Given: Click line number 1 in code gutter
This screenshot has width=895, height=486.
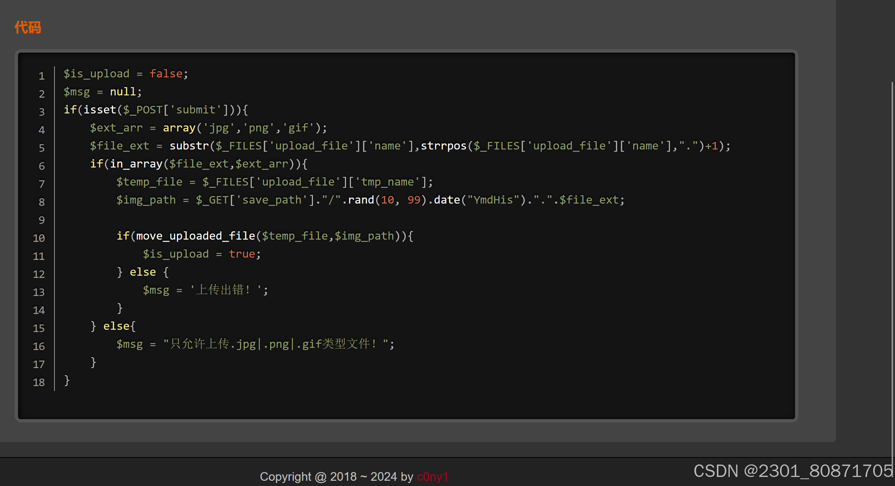Looking at the screenshot, I should point(42,76).
